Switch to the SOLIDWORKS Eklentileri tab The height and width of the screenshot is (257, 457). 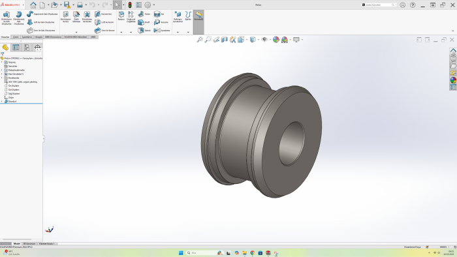pos(76,37)
